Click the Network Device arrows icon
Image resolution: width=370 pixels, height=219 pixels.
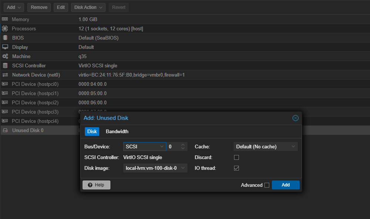click(x=5, y=75)
